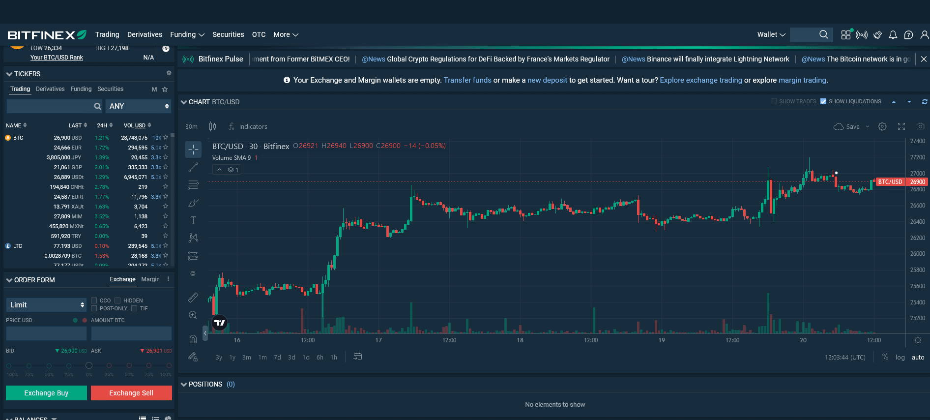The width and height of the screenshot is (930, 420).
Task: Select the text annotation tool
Action: point(193,220)
